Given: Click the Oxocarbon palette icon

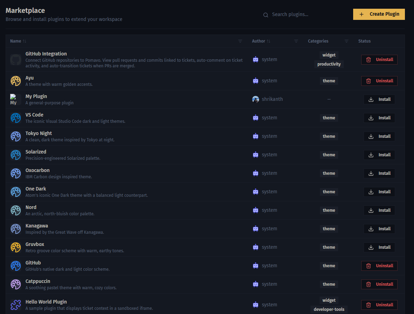Looking at the screenshot, I should [16, 173].
